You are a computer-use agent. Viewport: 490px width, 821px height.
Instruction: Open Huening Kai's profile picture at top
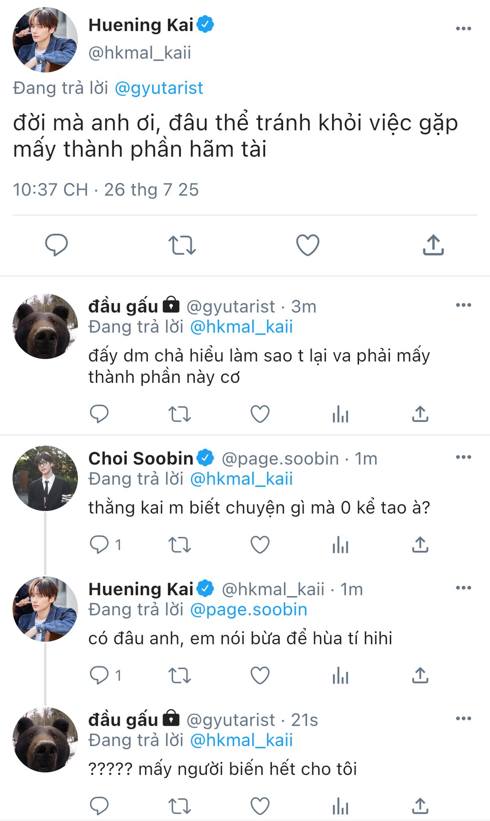tap(45, 40)
